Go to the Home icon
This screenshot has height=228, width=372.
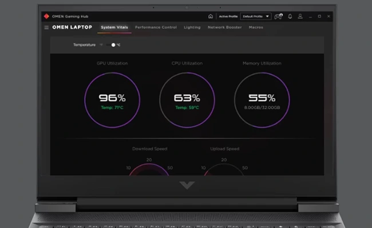[211, 17]
